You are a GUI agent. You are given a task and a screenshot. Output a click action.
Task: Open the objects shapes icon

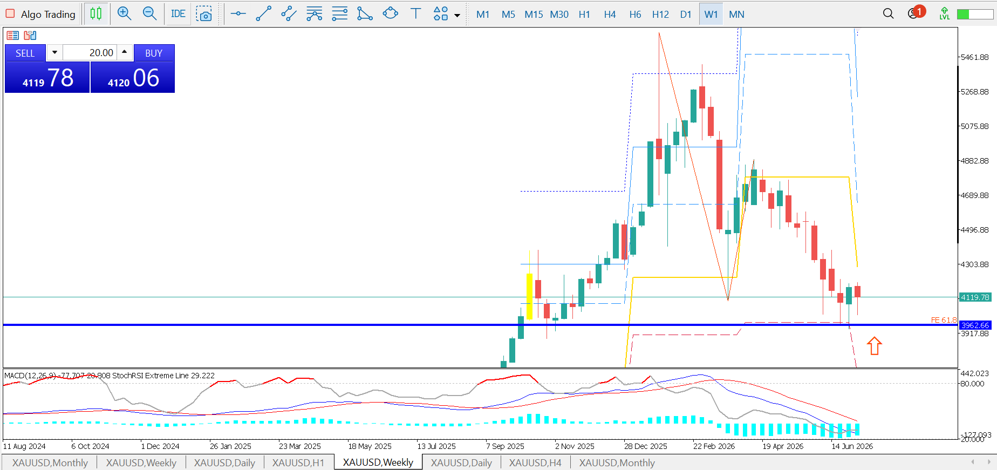[441, 13]
